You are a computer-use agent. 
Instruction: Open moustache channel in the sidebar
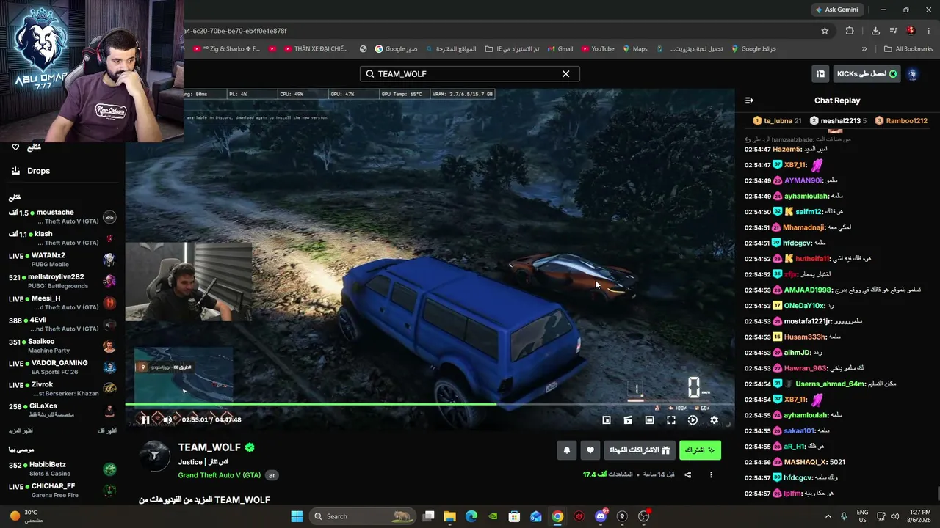pyautogui.click(x=62, y=217)
